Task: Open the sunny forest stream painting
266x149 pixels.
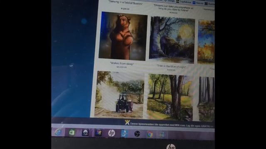Action: [170, 97]
